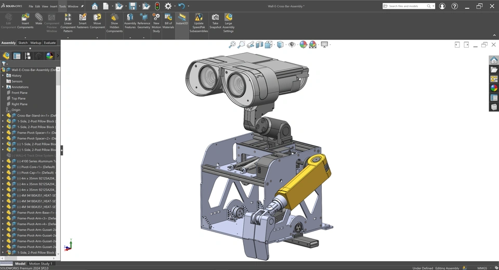Open the Insert menu
The image size is (499, 270).
coord(54,6)
